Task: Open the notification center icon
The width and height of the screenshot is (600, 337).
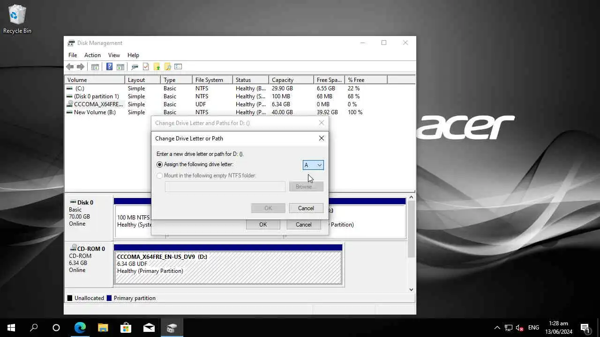Action: click(585, 328)
